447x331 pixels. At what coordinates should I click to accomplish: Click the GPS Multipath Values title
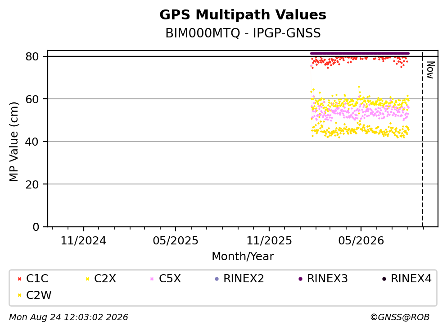243,15
